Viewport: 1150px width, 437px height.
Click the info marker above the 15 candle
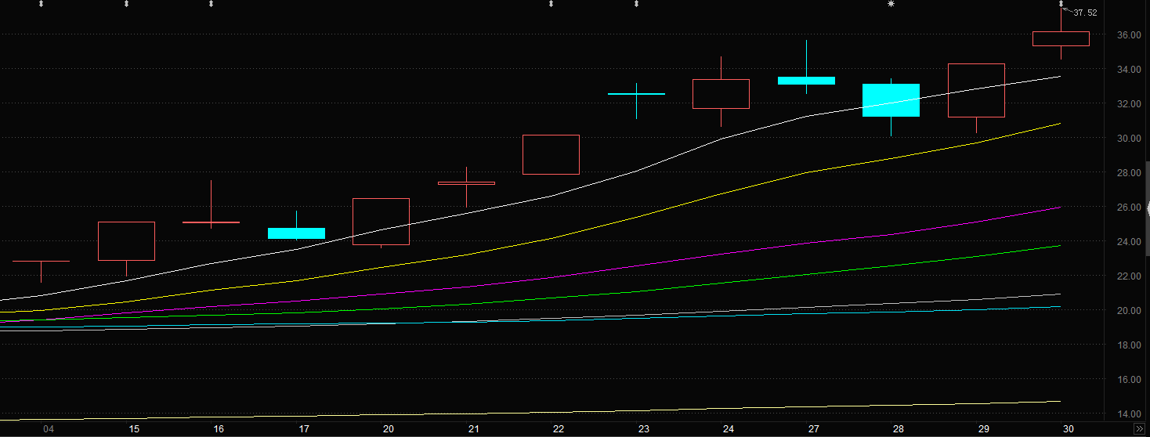(127, 4)
